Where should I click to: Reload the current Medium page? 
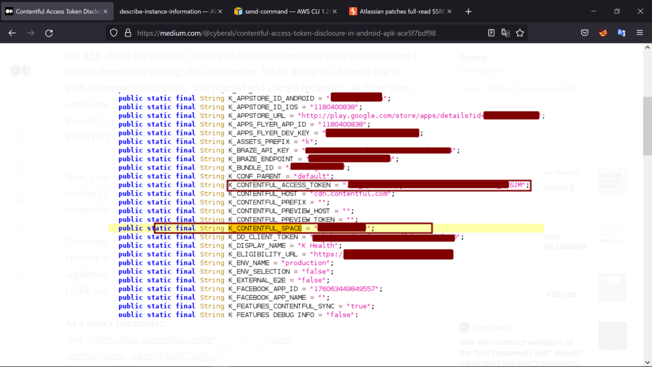coord(49,33)
